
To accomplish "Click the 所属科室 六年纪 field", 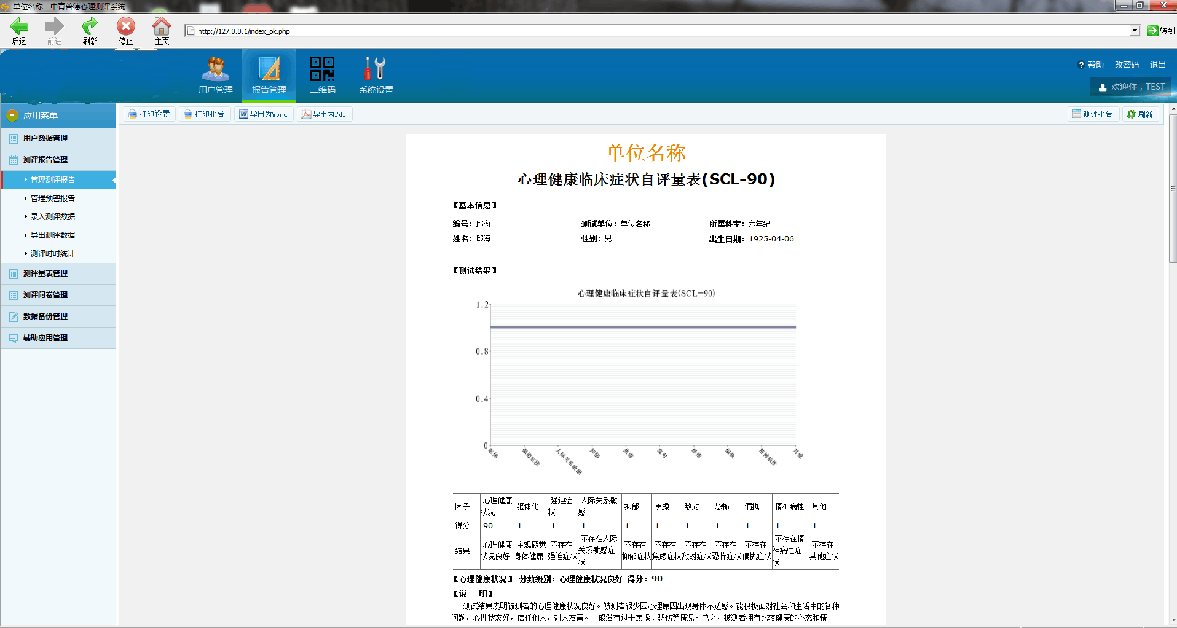I will [739, 224].
